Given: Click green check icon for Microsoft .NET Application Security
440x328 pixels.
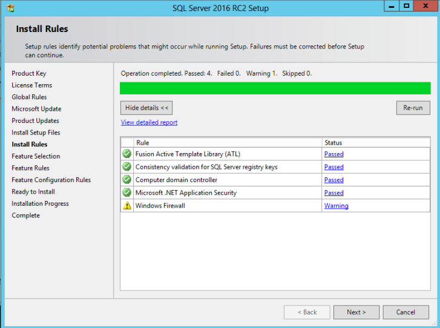Looking at the screenshot, I should (x=127, y=192).
